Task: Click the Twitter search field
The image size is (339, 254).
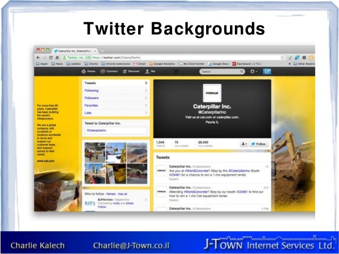Action: coord(222,72)
